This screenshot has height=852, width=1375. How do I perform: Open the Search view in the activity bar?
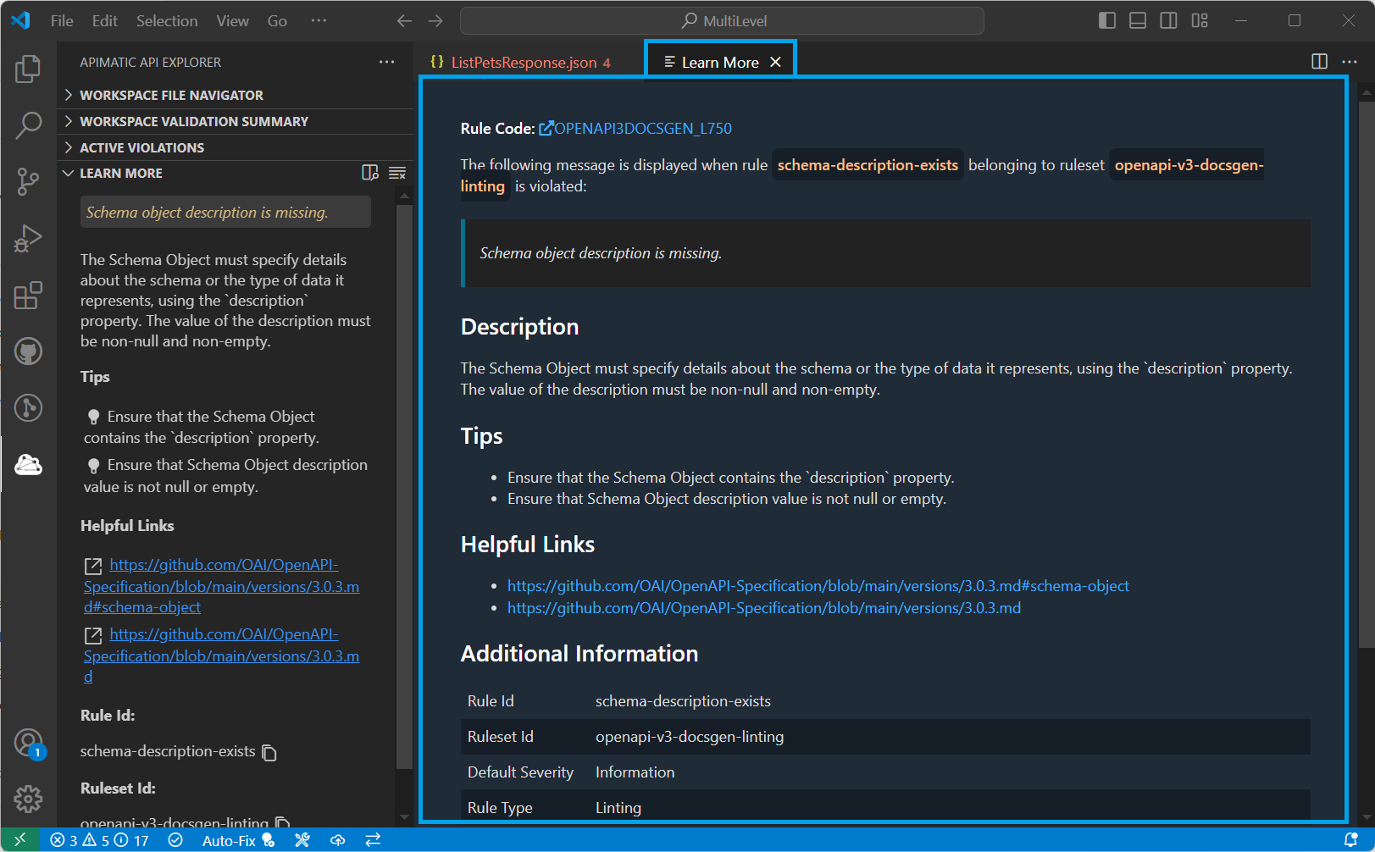[x=28, y=125]
